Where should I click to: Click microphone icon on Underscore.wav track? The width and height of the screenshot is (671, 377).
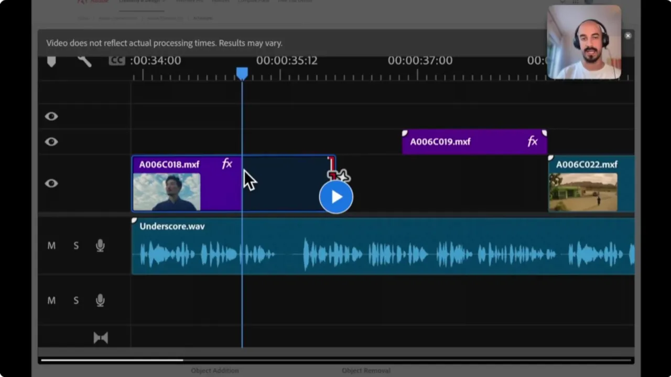100,246
